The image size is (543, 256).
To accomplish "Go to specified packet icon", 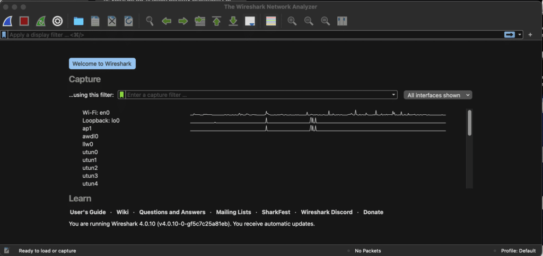I will 200,21.
